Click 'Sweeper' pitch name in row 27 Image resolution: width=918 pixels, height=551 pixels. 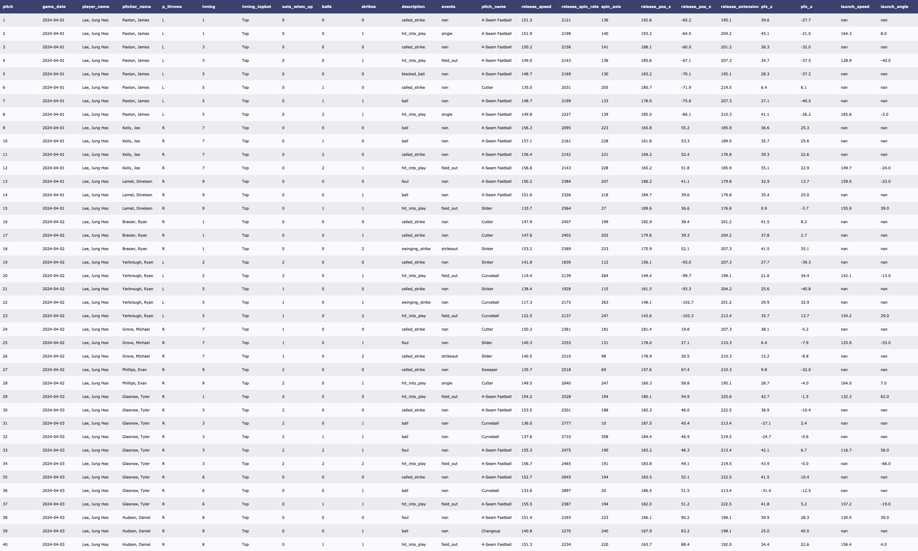click(x=489, y=370)
